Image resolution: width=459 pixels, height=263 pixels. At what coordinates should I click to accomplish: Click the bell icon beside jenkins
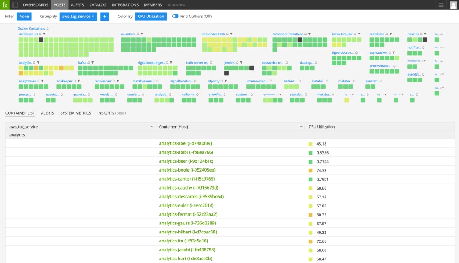[237, 63]
